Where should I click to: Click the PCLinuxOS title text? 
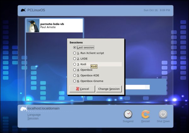click(36, 10)
